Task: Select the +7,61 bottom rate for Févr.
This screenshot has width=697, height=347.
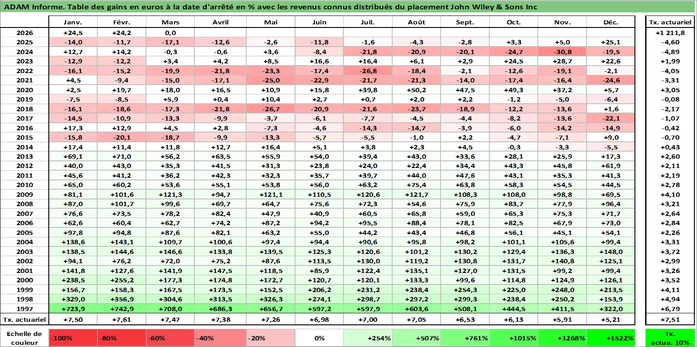Action: (122, 320)
